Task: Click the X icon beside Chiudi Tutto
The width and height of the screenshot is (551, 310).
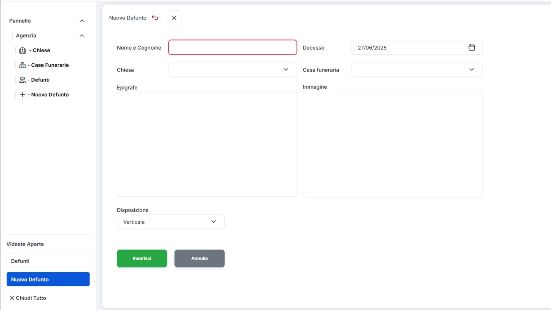Action: tap(12, 298)
